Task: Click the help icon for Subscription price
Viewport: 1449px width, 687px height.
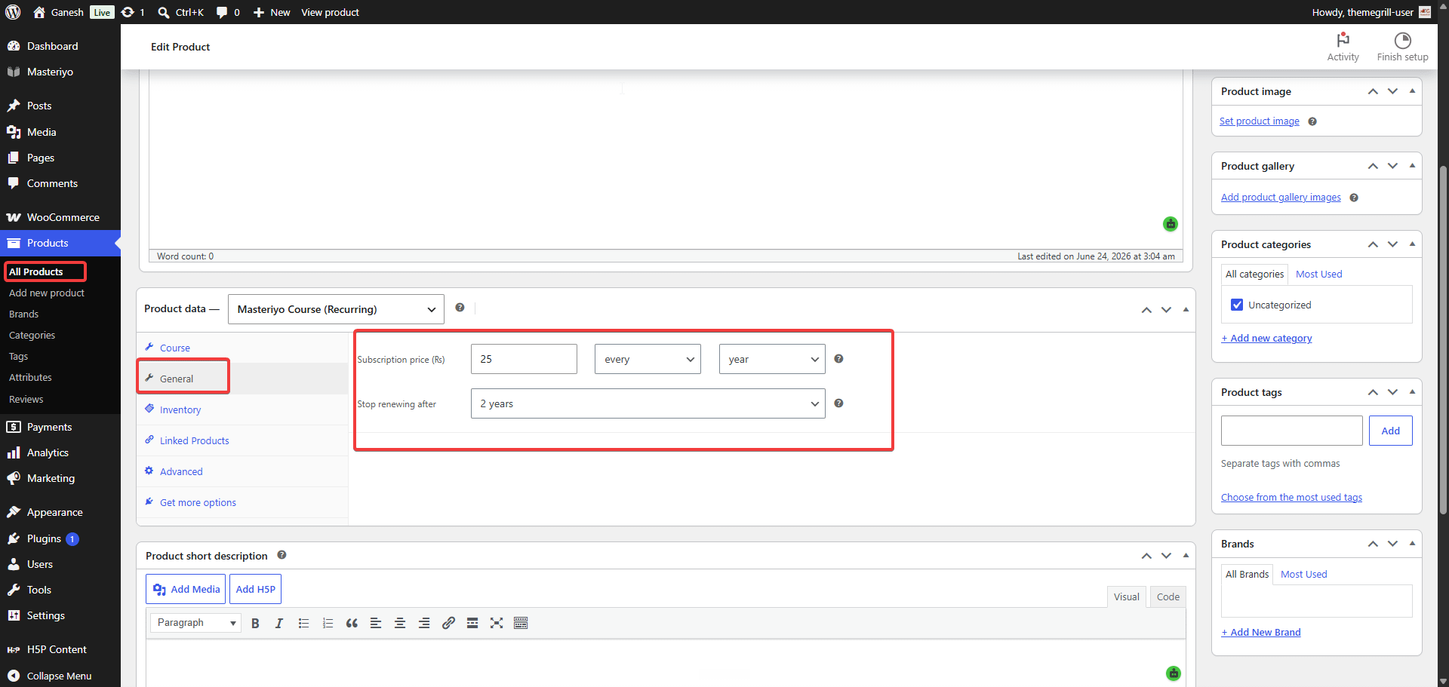Action: pos(838,359)
